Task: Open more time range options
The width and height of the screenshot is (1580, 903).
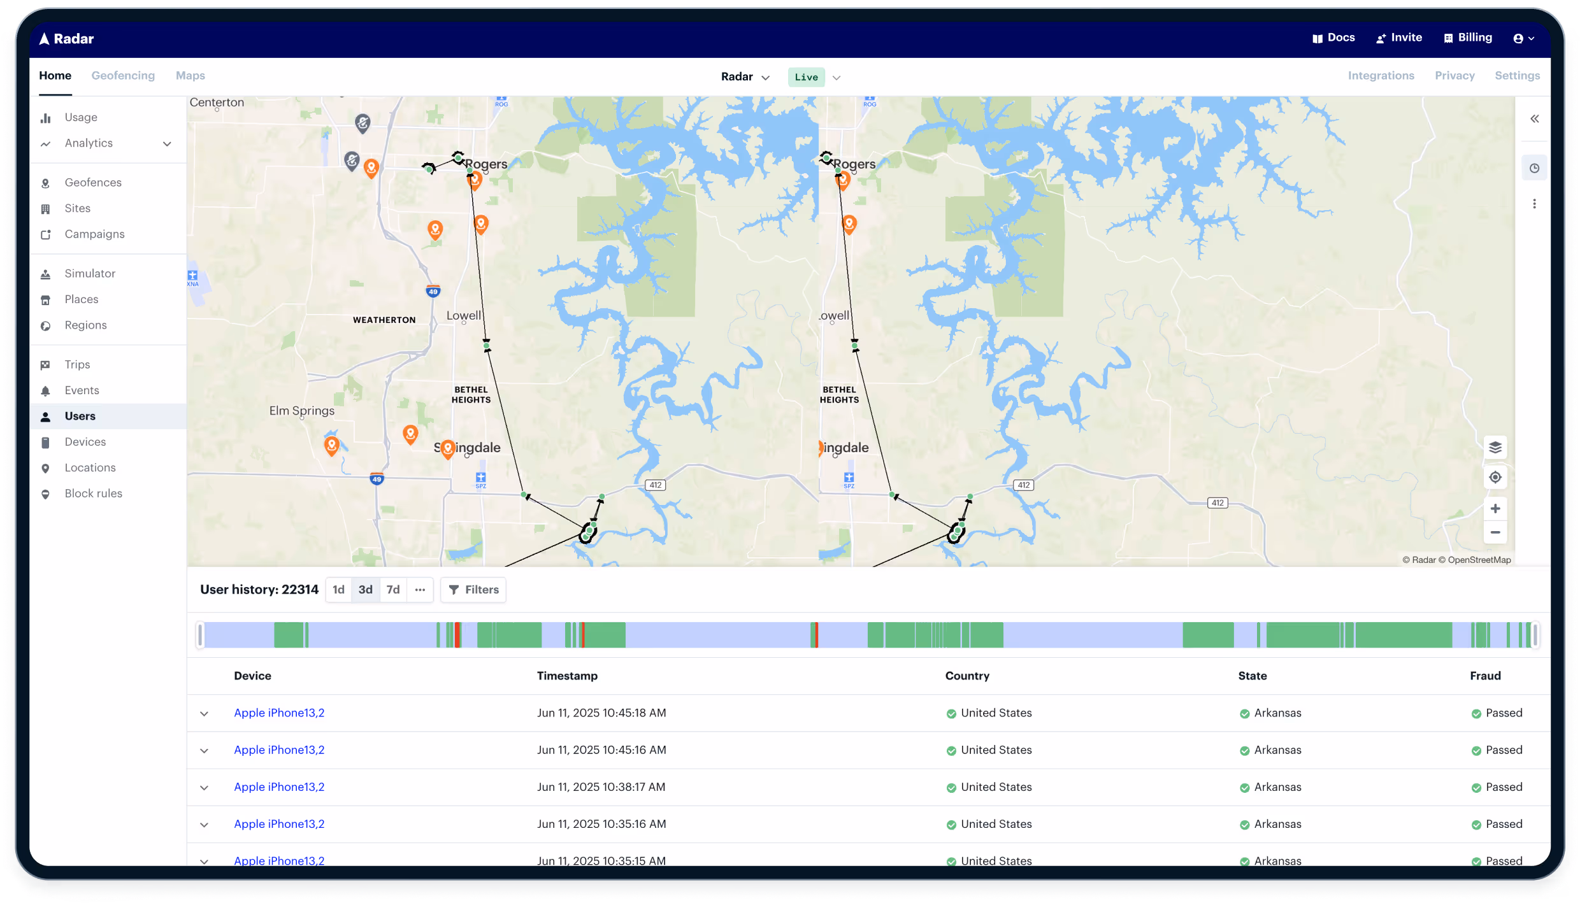Action: 420,590
